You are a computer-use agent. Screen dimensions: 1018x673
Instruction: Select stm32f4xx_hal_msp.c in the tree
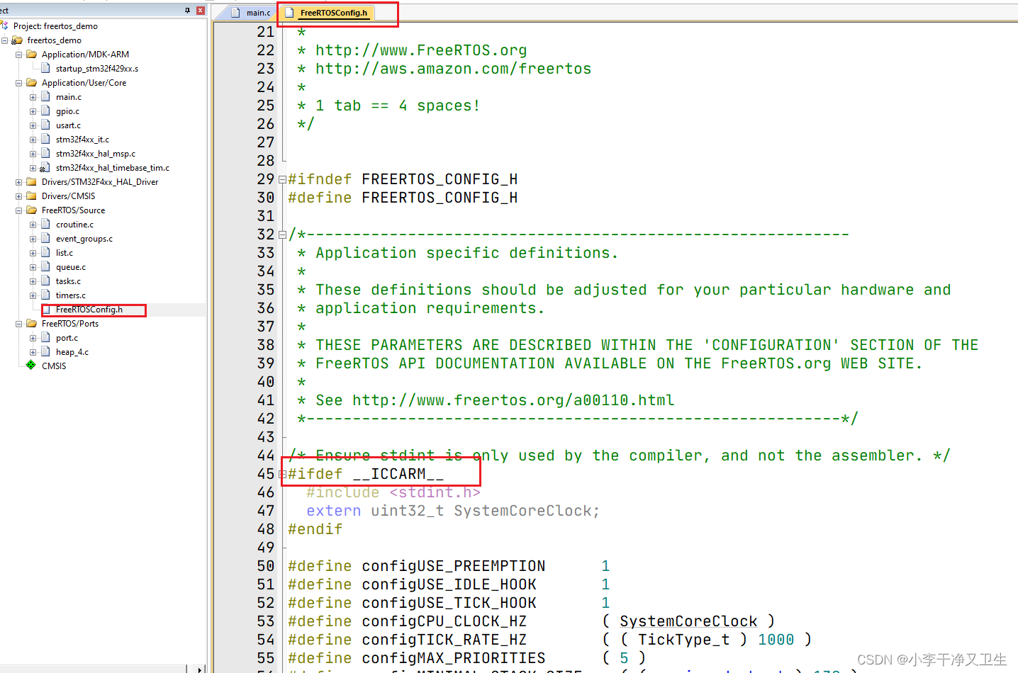pyautogui.click(x=96, y=154)
